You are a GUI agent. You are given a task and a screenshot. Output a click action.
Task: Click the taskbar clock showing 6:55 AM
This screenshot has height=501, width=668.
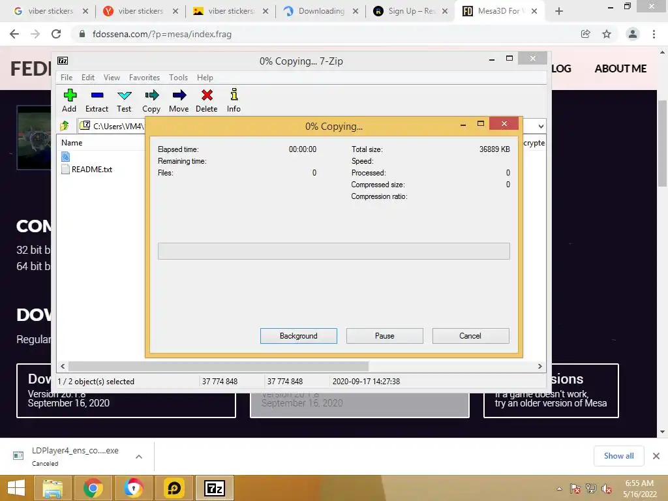639,489
